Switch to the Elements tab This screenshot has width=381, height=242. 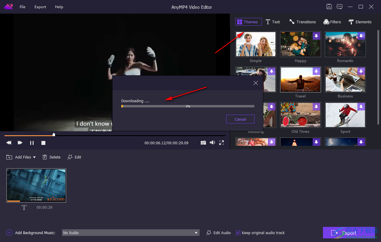click(360, 22)
